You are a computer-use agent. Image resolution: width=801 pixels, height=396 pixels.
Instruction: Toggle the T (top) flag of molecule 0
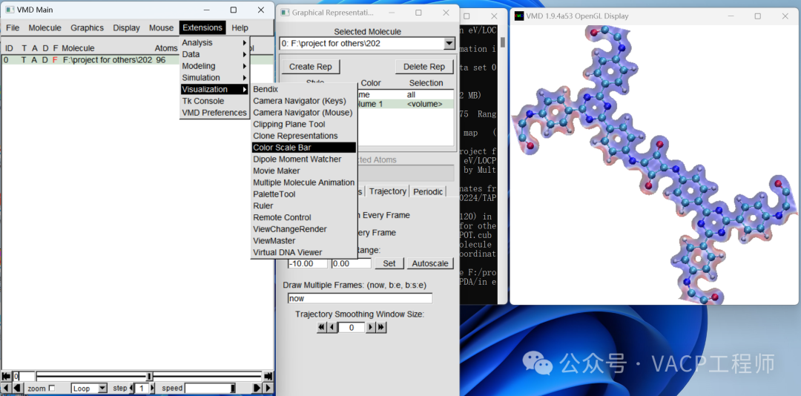[x=24, y=60]
